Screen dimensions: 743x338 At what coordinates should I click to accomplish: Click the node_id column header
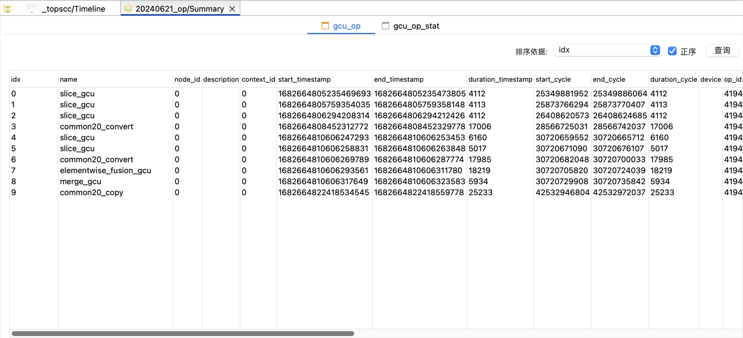pyautogui.click(x=187, y=79)
